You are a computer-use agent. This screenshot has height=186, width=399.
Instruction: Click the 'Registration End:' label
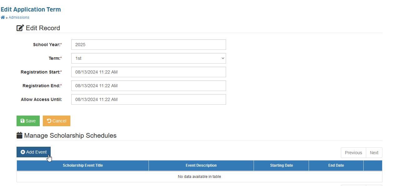click(x=42, y=86)
